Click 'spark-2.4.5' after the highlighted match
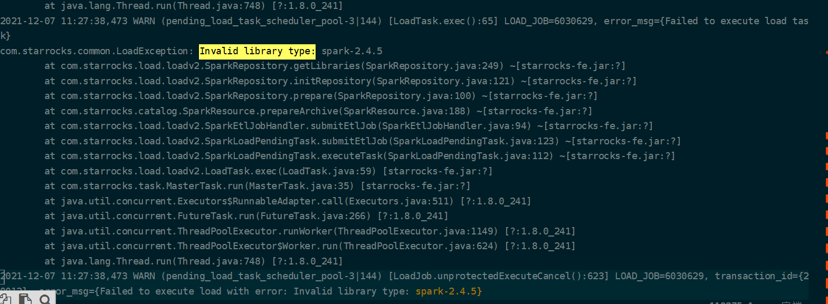828x304 pixels. [x=352, y=51]
